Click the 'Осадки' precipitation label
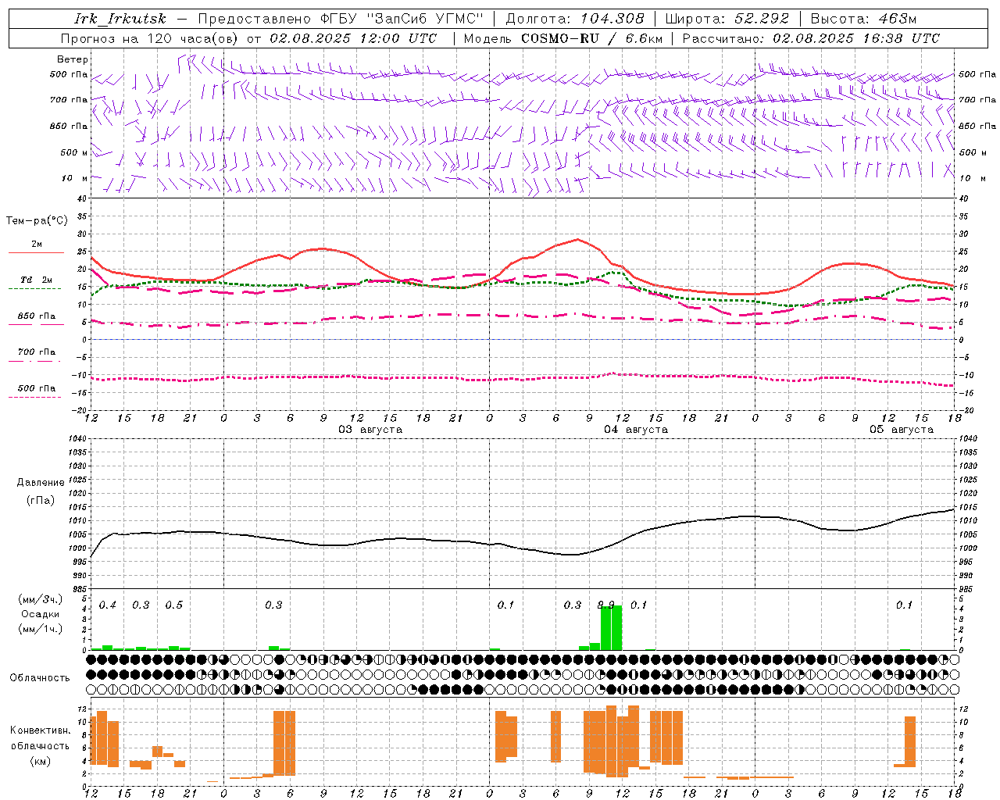This screenshot has width=1000, height=800. click(x=41, y=614)
